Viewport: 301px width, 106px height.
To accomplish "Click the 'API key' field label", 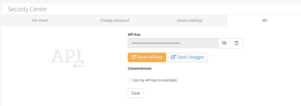I will (134, 34).
